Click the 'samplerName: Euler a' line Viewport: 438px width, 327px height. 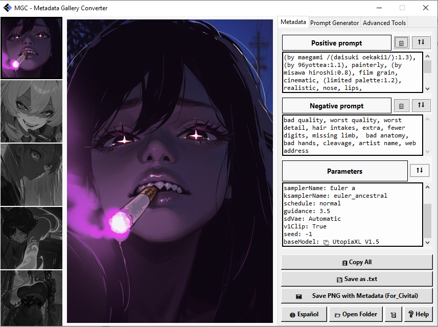point(319,188)
